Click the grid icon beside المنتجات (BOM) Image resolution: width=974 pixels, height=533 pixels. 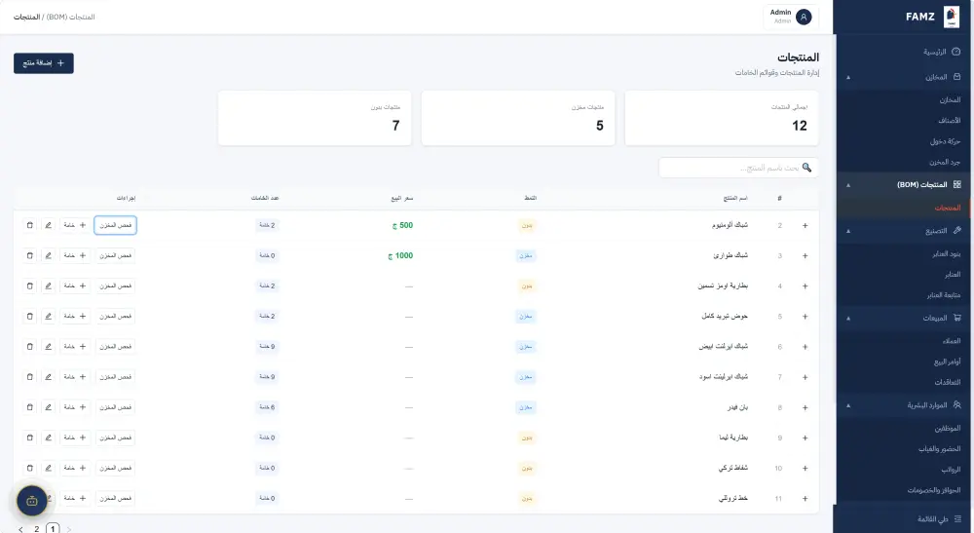[957, 184]
